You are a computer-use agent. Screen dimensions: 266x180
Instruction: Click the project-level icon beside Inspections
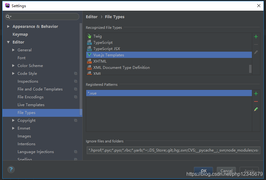coord(76,81)
